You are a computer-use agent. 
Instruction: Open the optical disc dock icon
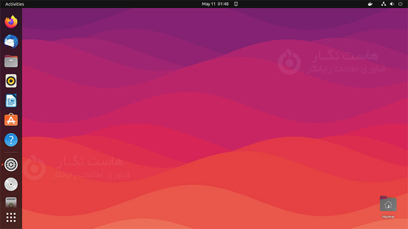[11, 184]
